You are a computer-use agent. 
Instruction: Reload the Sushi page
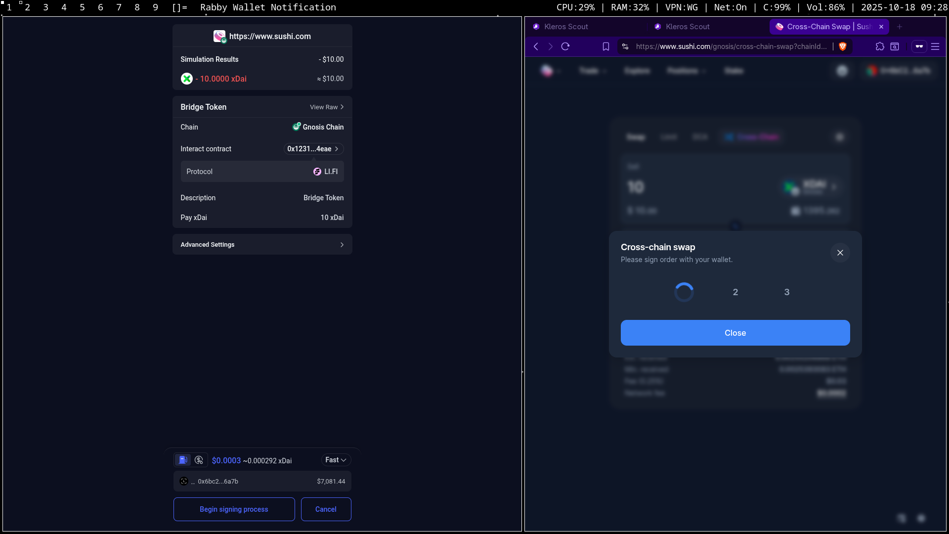(x=565, y=46)
